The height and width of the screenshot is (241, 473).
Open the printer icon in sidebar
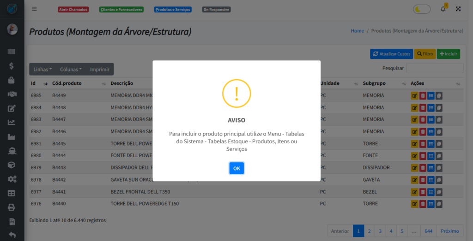[12, 207]
